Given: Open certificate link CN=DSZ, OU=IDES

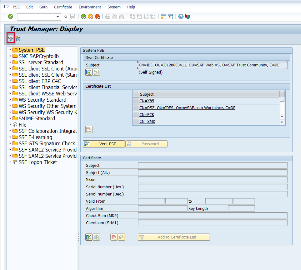Looking at the screenshot, I should coord(187,108).
